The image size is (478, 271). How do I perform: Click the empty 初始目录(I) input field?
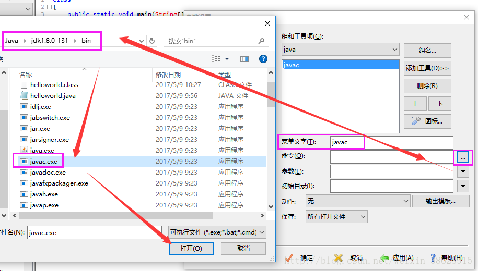point(391,186)
